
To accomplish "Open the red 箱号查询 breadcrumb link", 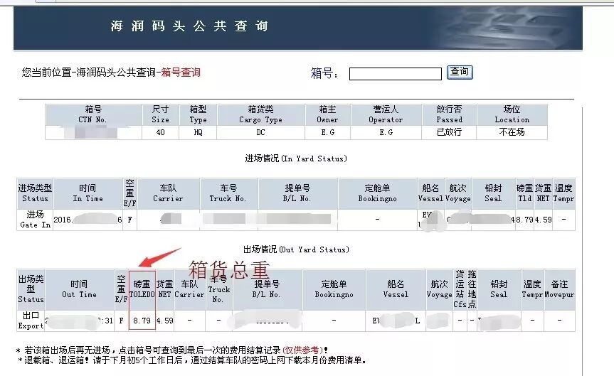I will coord(181,72).
